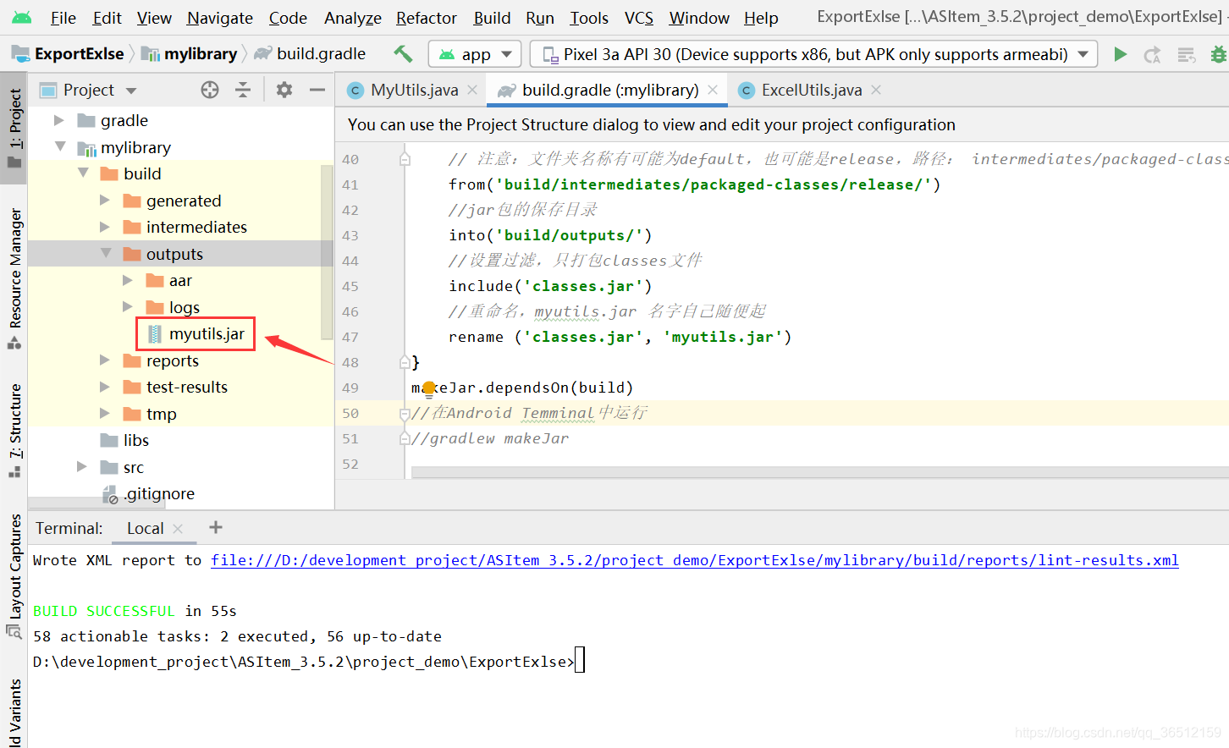1229x748 pixels.
Task: Expand the gradle folder
Action: pos(59,120)
